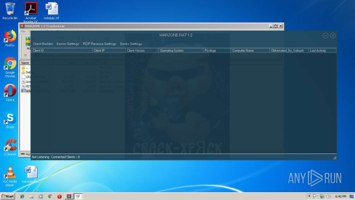
Task: Sort client list by Client ID column
Action: click(62, 51)
